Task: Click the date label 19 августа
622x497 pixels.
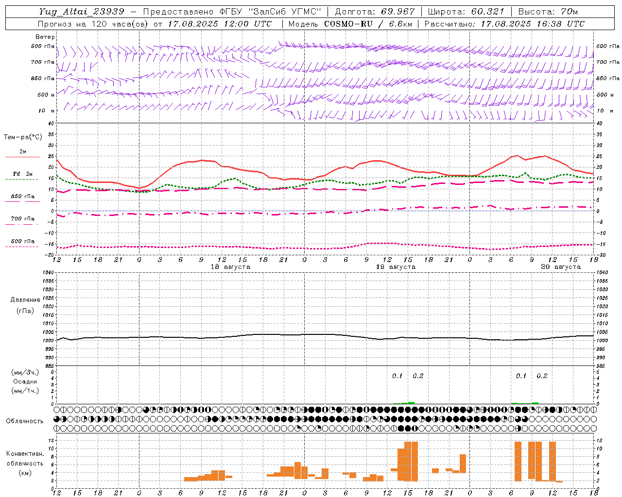Action: click(x=396, y=267)
